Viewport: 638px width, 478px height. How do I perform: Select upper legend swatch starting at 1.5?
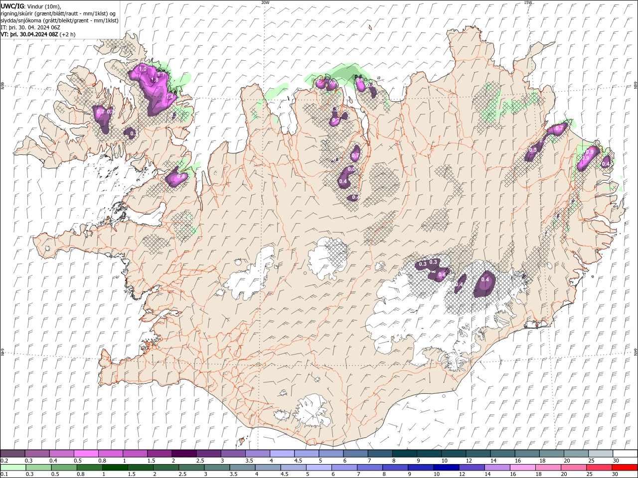pyautogui.click(x=159, y=454)
